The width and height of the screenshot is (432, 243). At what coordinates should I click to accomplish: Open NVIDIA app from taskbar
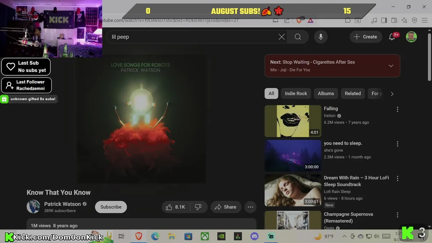click(x=221, y=236)
